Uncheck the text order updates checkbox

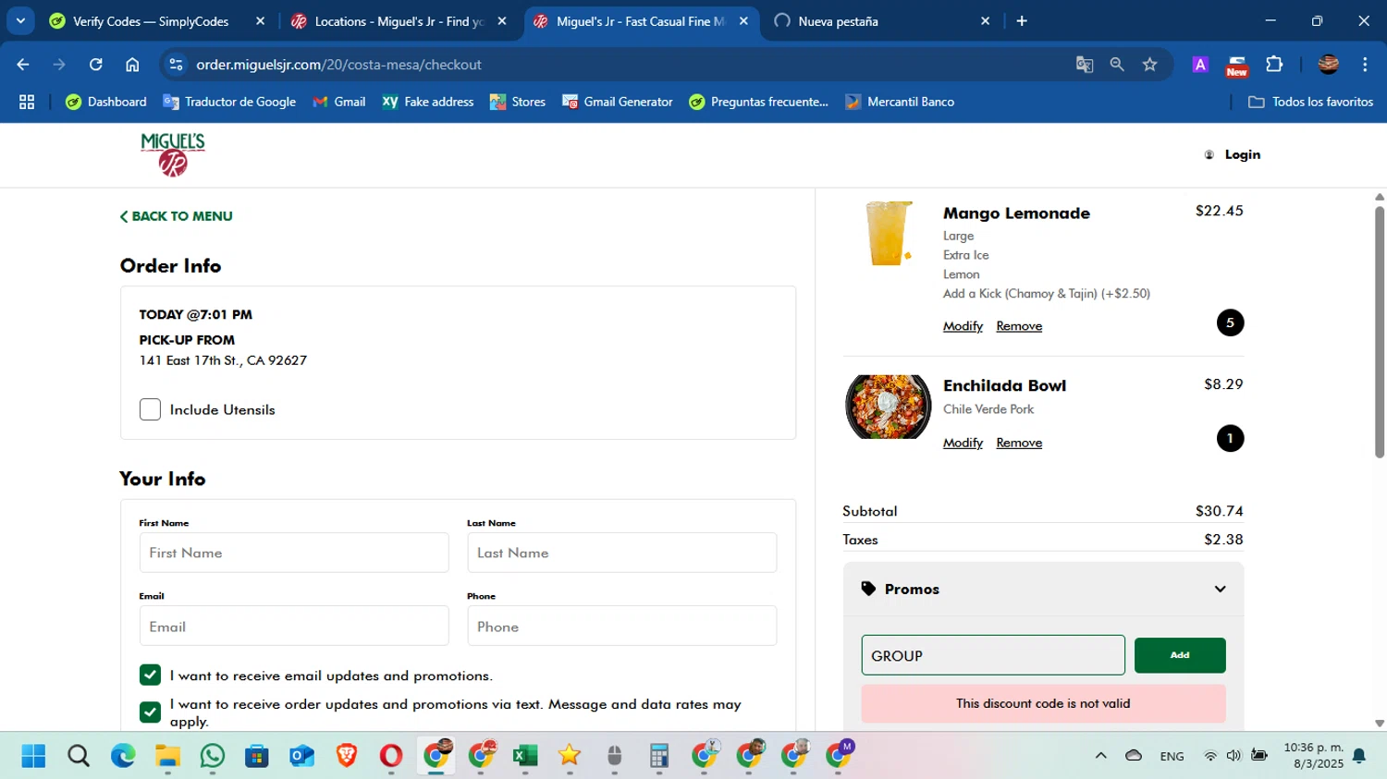(x=150, y=712)
